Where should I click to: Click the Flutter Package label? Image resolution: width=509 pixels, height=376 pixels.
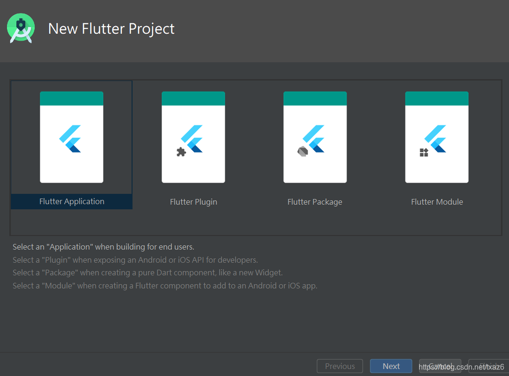coord(315,202)
